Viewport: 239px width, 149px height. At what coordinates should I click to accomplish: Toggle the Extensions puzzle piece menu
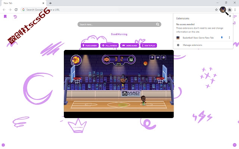pyautogui.click(x=230, y=10)
